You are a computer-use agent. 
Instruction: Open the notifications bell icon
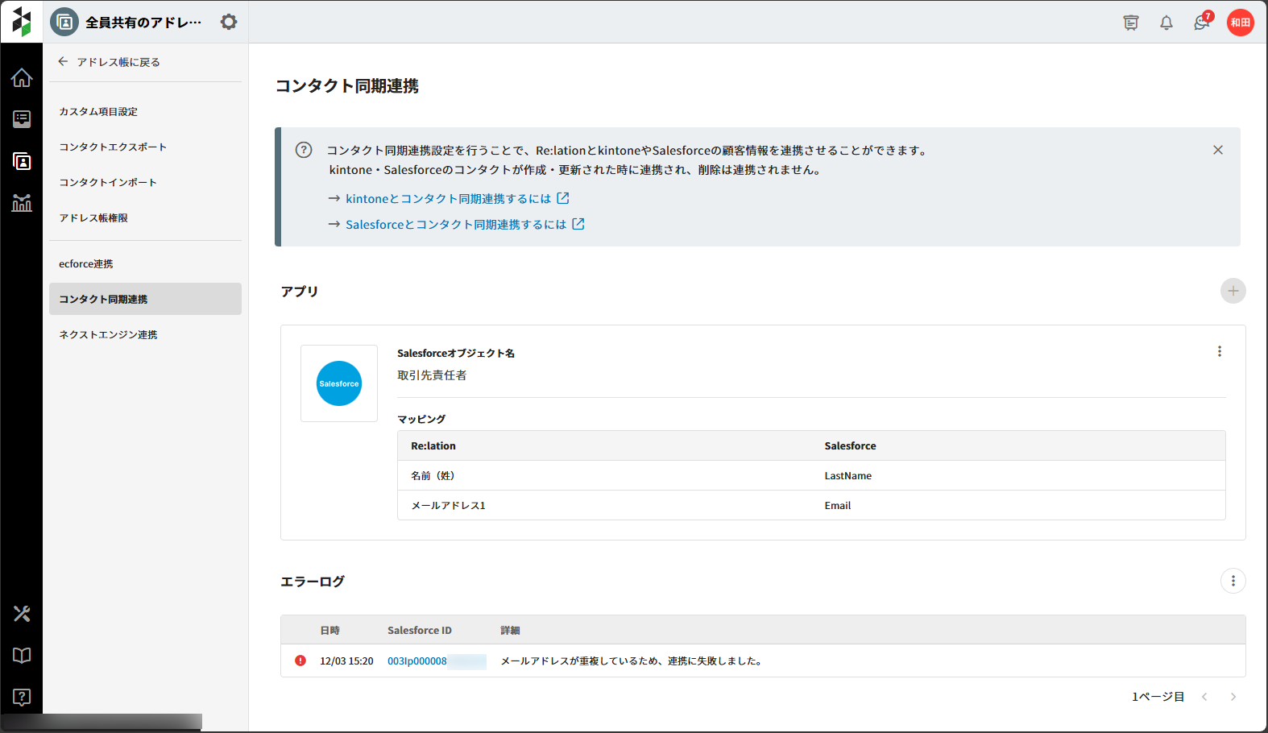coord(1166,23)
